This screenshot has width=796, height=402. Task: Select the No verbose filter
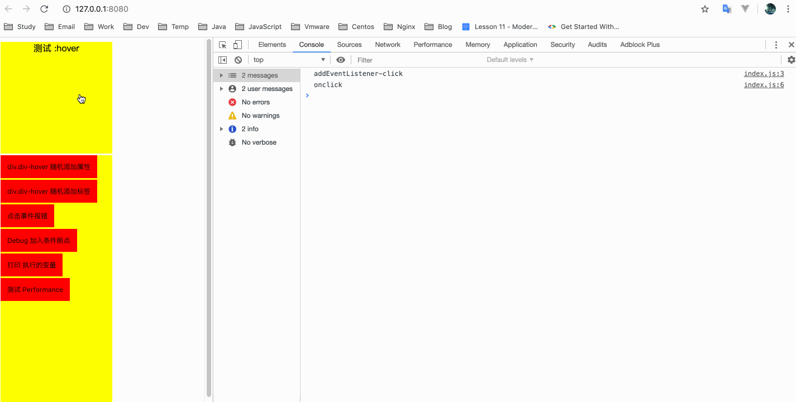[x=257, y=142]
